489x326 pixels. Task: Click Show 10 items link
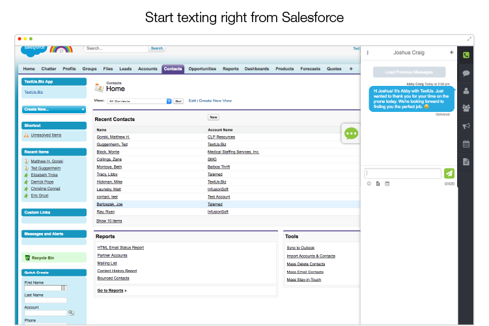click(x=109, y=221)
